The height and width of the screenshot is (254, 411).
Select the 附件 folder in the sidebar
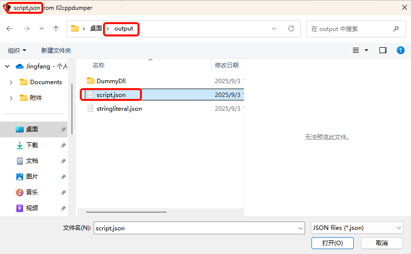coord(31,98)
